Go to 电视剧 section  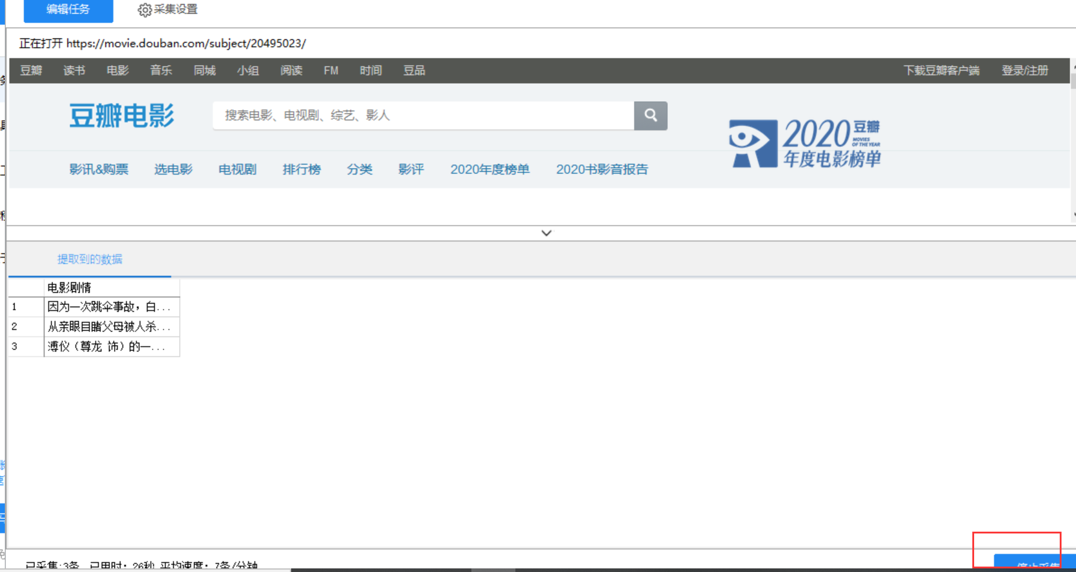238,169
